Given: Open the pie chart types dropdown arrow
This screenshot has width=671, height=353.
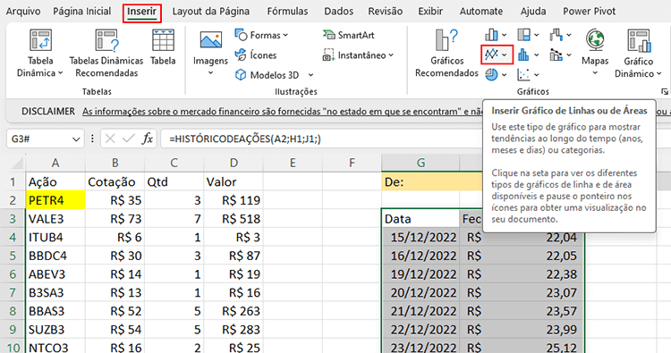Looking at the screenshot, I should (x=504, y=75).
